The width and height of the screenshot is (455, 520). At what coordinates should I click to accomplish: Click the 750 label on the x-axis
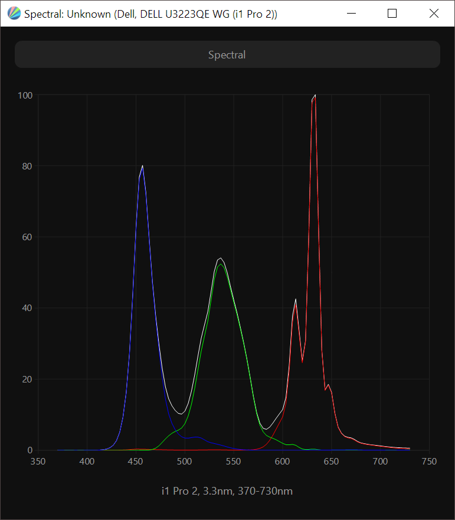(x=429, y=462)
